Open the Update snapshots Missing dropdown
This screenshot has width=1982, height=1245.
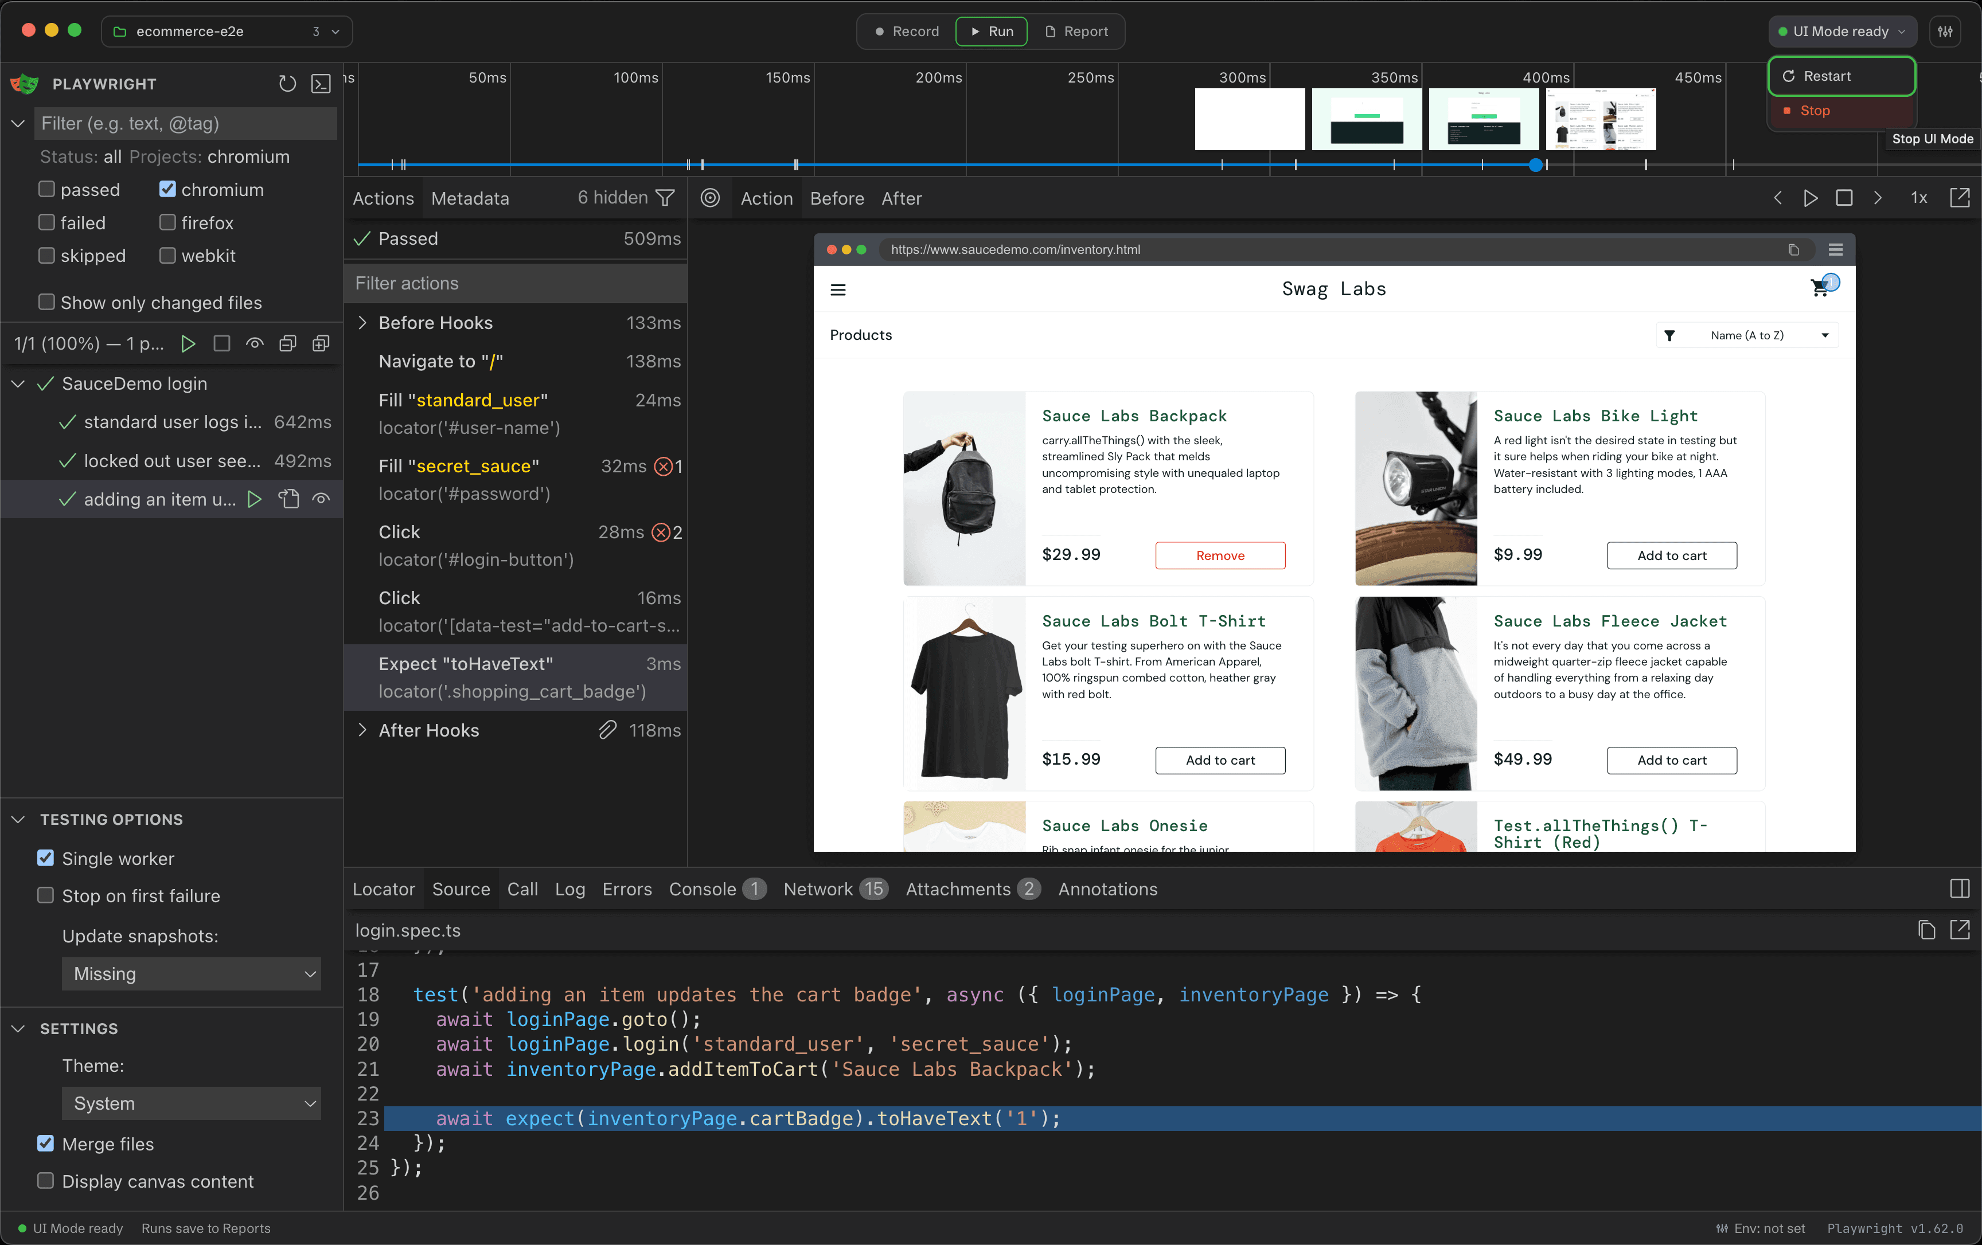pyautogui.click(x=191, y=974)
